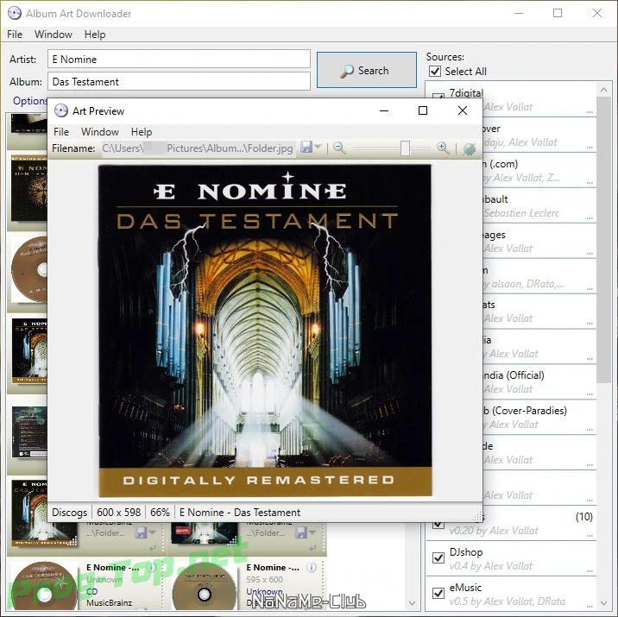Open save dropdown arrow on left Folder result
Viewport: 618px width, 617px height.
point(152,532)
